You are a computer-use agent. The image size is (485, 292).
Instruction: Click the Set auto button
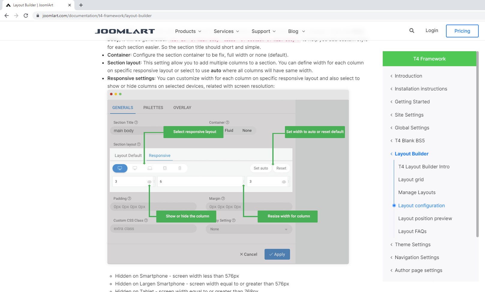pos(261,168)
